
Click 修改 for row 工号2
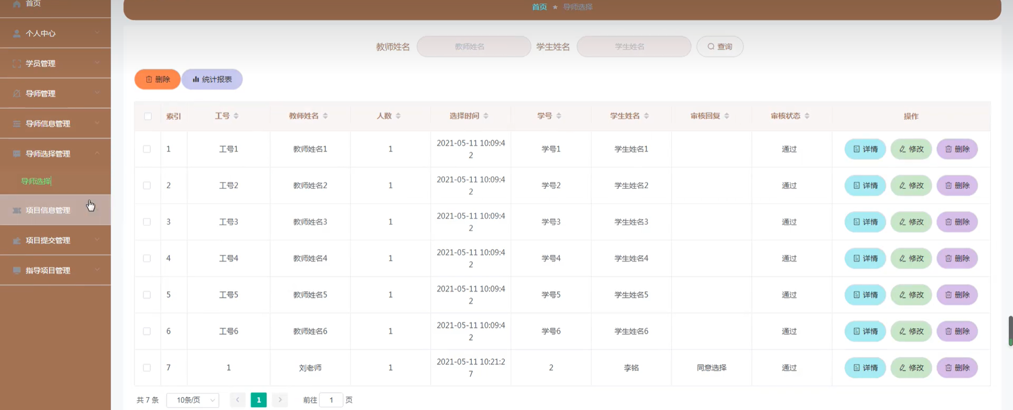tap(911, 186)
